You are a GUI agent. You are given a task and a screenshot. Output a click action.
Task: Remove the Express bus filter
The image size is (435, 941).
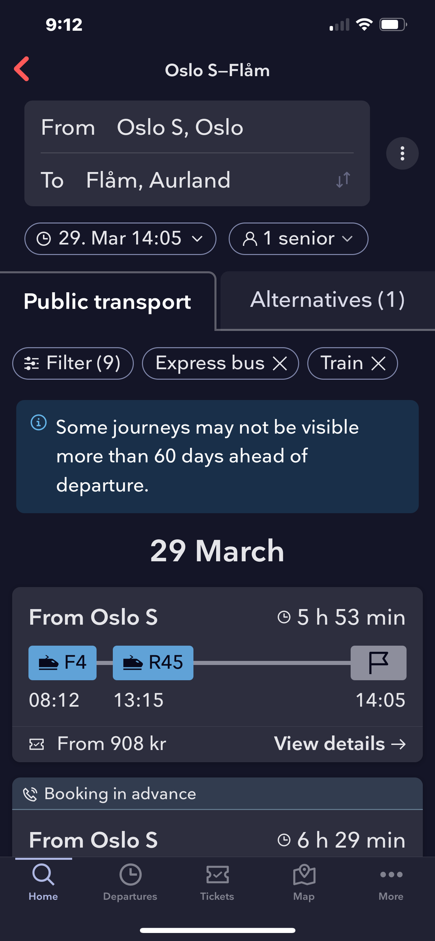(280, 364)
